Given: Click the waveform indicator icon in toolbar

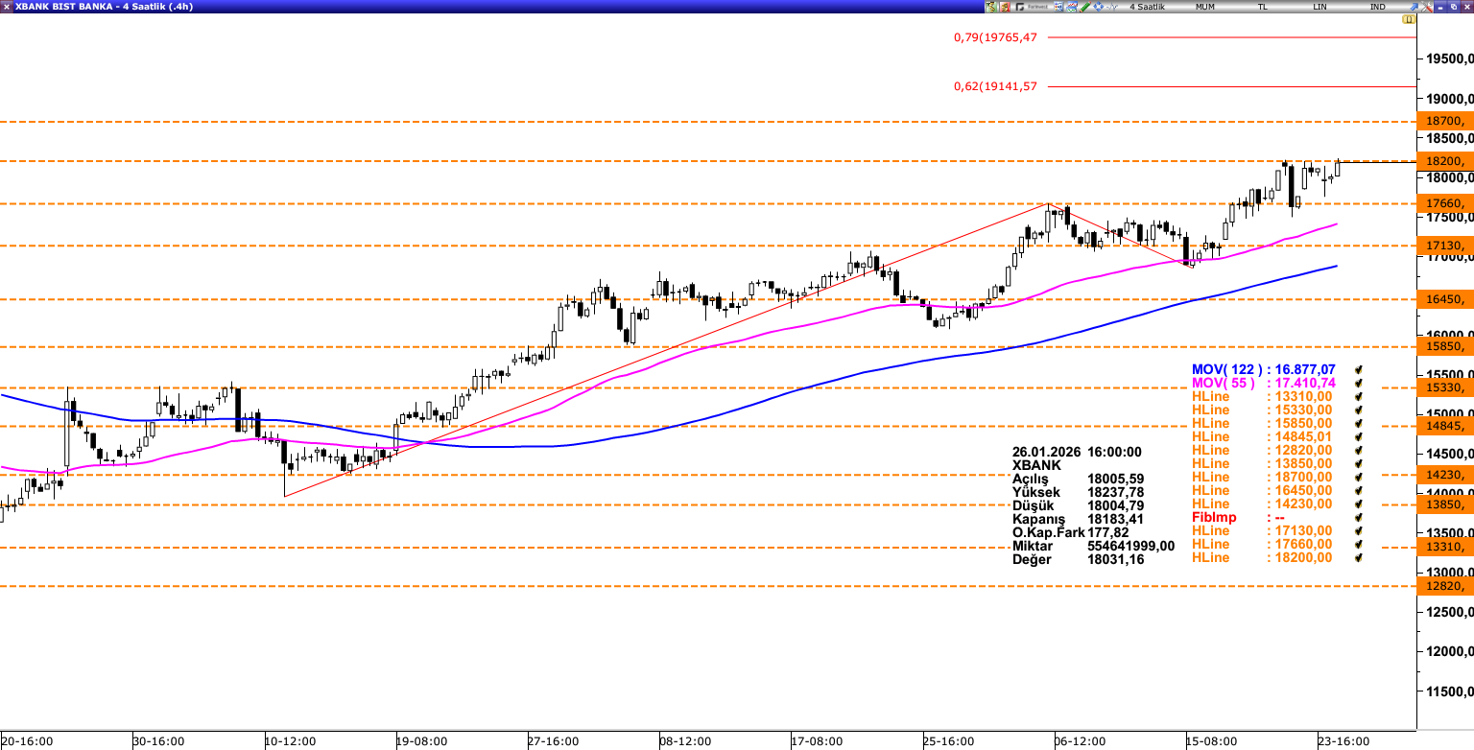Looking at the screenshot, I should click(1111, 7).
